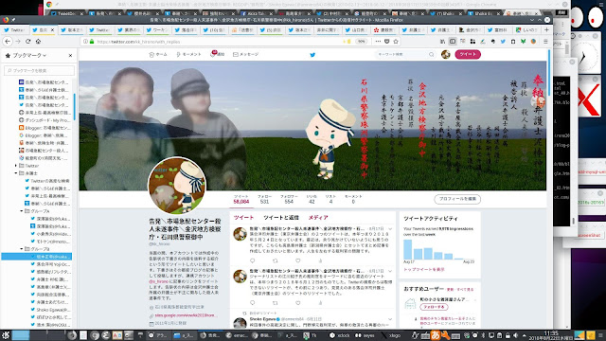The width and height of the screenshot is (606, 341).
Task: Click トップツイートを表示 link
Action: pyautogui.click(x=424, y=269)
